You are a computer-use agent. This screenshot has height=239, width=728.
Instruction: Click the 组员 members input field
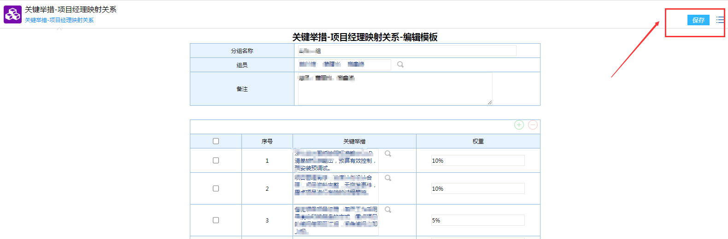[344, 65]
